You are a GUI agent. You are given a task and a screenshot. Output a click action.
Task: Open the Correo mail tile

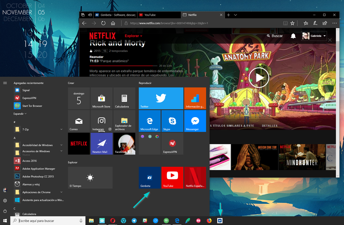coord(79,121)
